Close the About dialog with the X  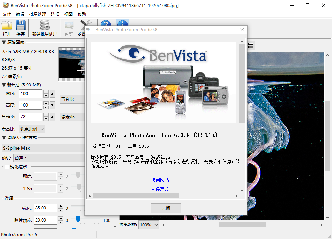242,30
